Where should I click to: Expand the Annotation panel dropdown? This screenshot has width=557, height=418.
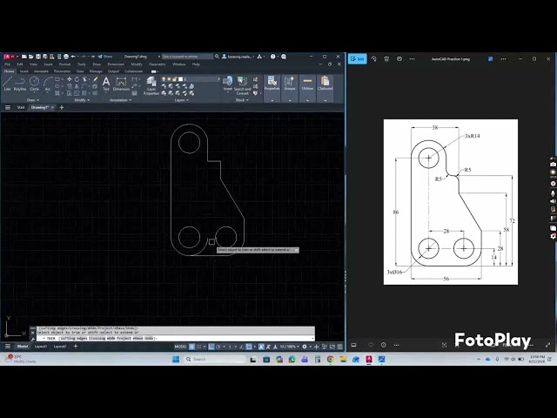click(x=121, y=100)
